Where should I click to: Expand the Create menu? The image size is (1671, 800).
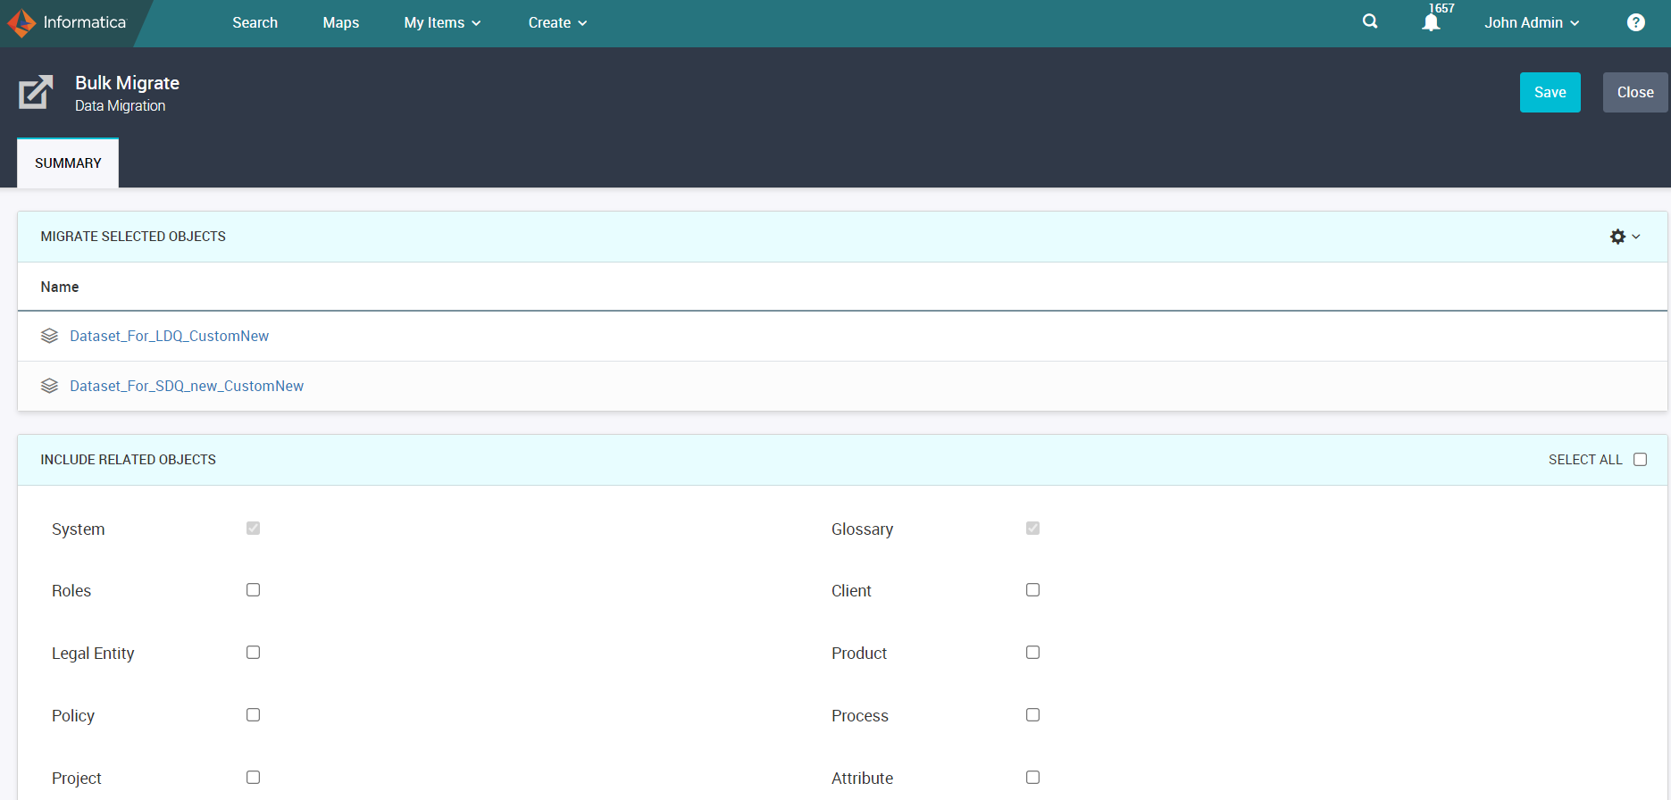(x=557, y=22)
